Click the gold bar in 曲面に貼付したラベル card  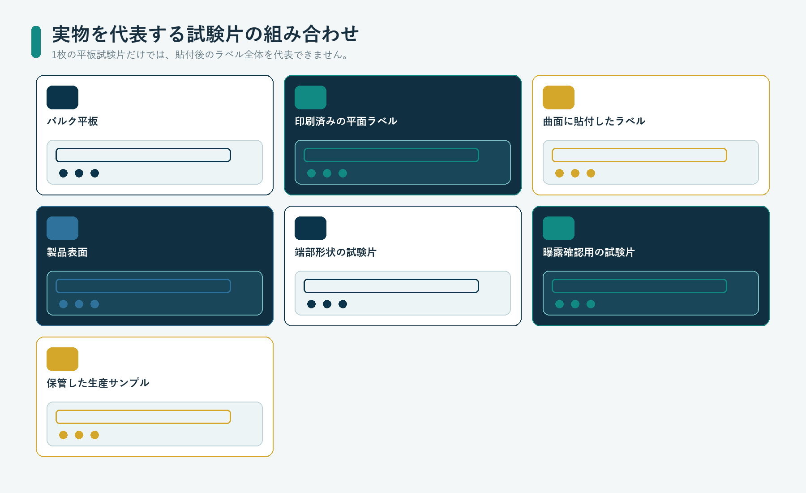pos(639,155)
